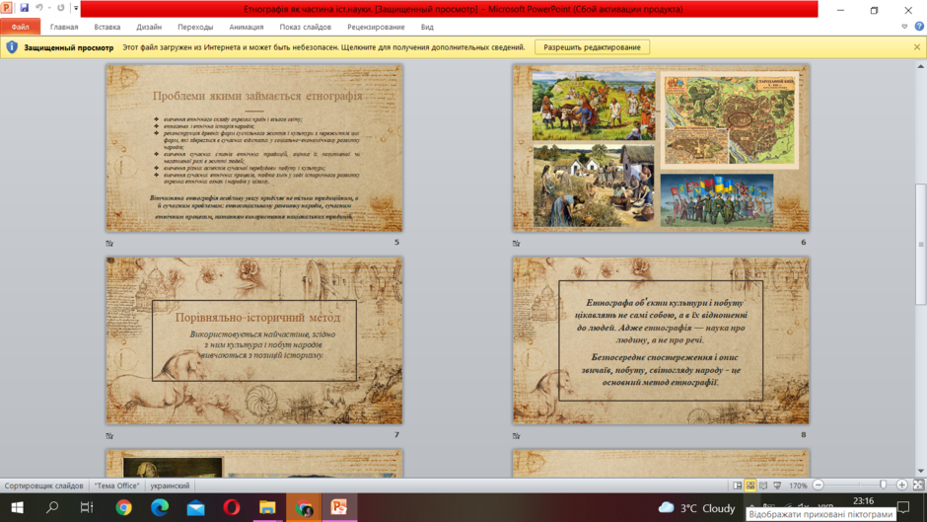
Task: Click the zoom in plus button
Action: [901, 485]
